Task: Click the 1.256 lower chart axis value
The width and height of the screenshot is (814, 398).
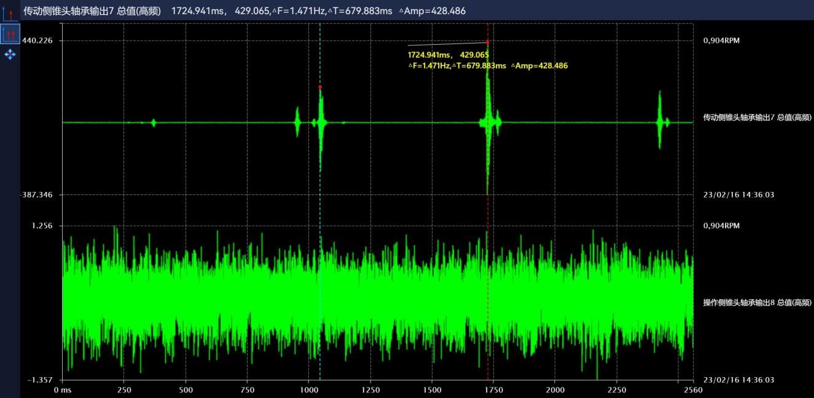Action: pos(42,226)
